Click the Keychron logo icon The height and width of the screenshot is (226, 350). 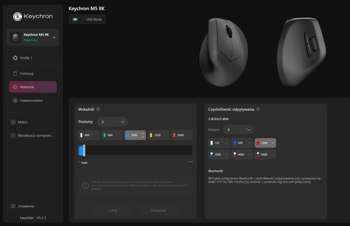pyautogui.click(x=17, y=16)
